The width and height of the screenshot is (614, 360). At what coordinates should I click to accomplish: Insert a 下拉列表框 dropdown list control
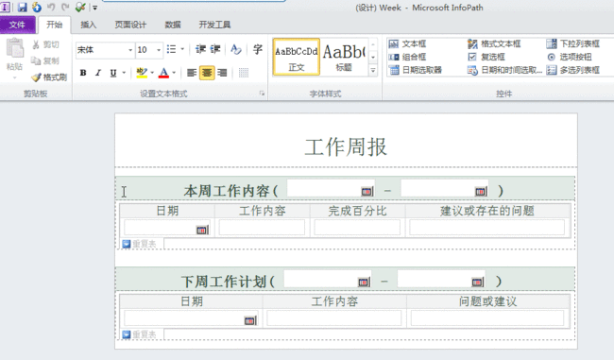click(573, 43)
